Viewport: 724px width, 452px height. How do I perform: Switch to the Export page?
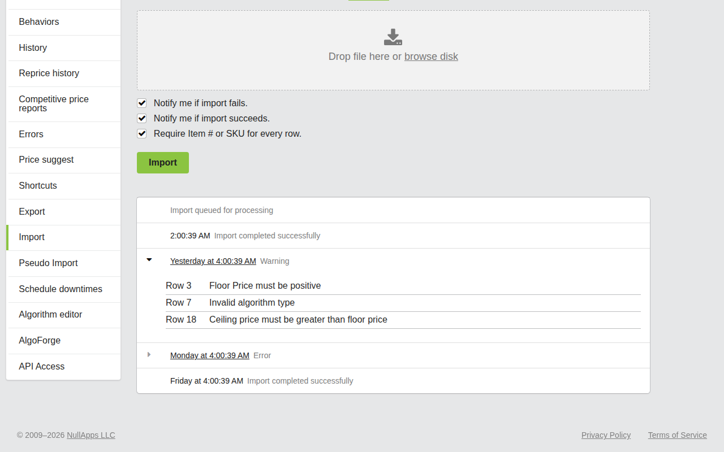click(x=32, y=211)
